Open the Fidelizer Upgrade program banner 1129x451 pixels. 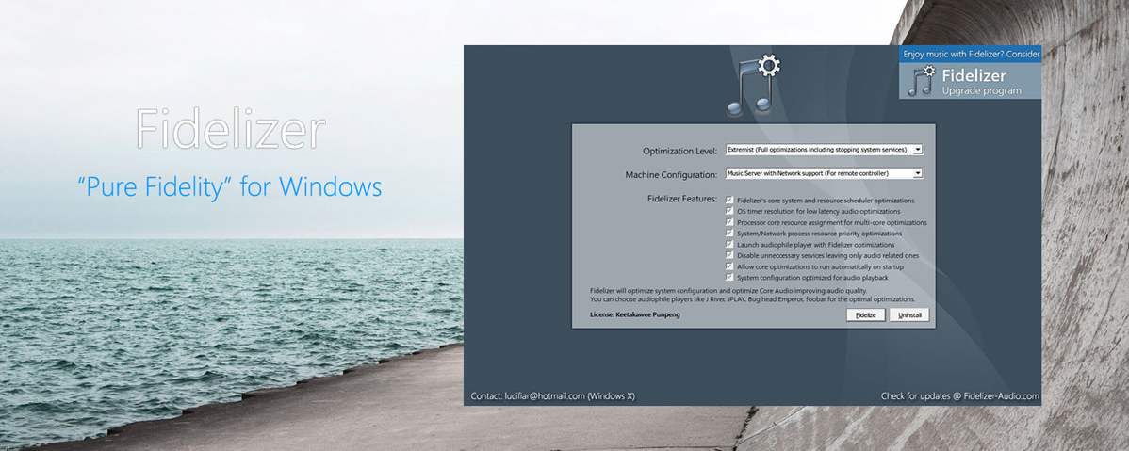pos(980,82)
